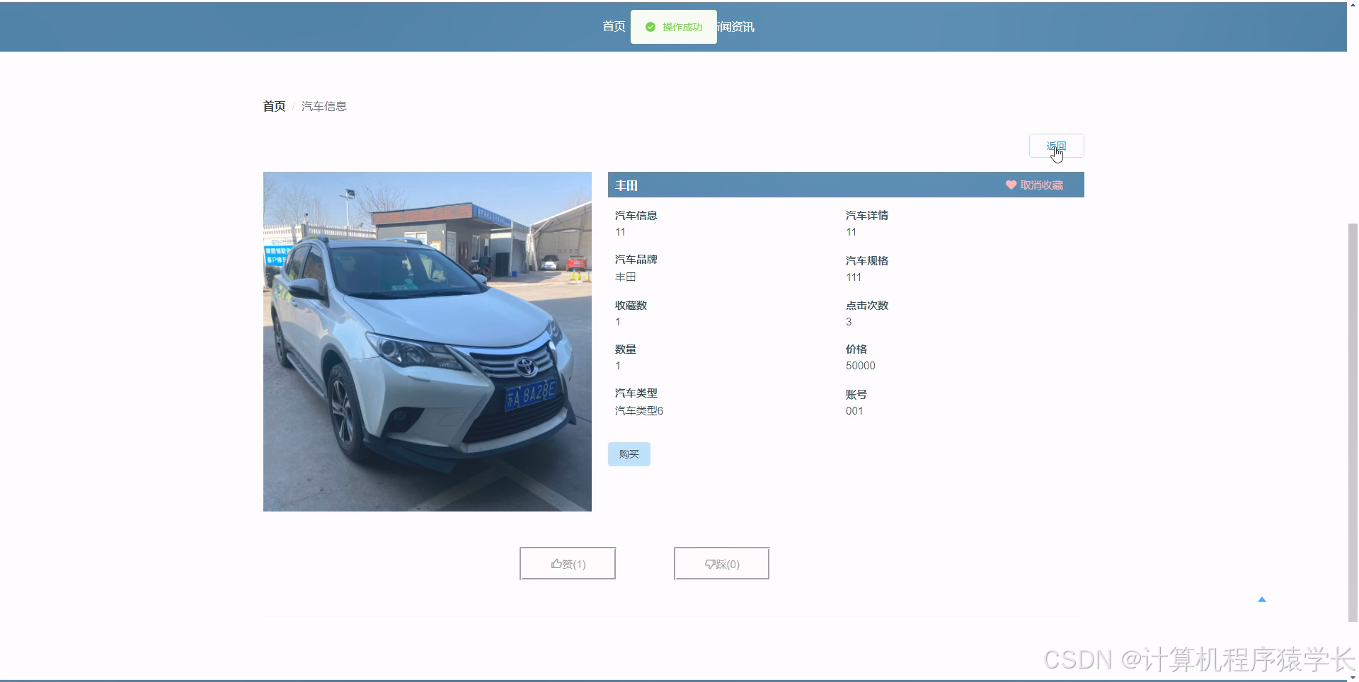Click the back-to-top arrow icon
The height and width of the screenshot is (682, 1359).
[x=1261, y=599]
